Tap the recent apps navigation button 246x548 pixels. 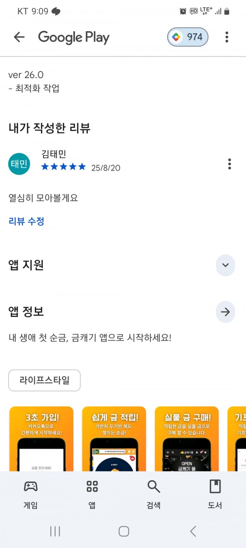55,531
